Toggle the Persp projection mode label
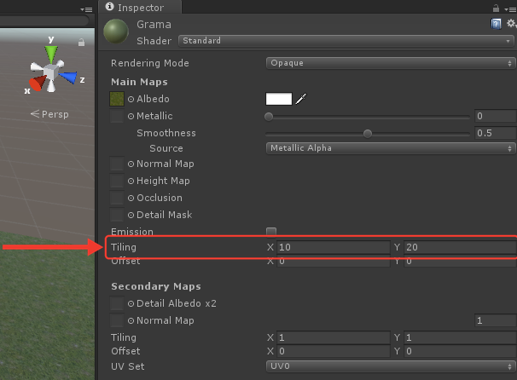 point(49,114)
